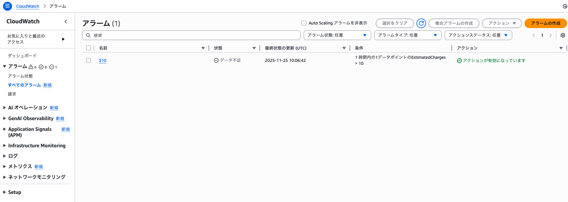
Task: Click 選択をクリア button
Action: (x=395, y=23)
